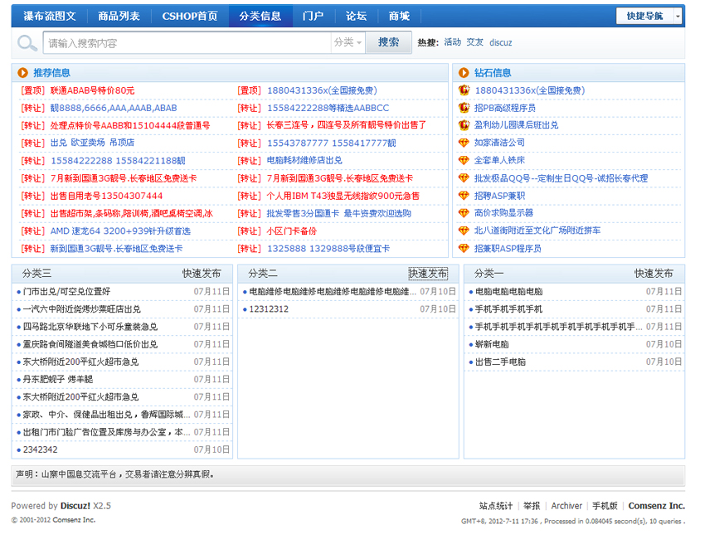705x544 pixels.
Task: Open the 出售二手电脑 listing
Action: [x=500, y=362]
